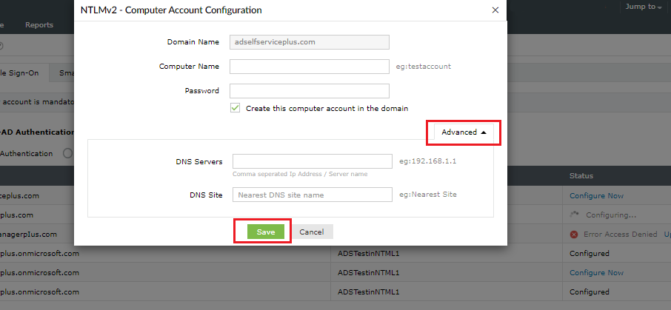
Task: Click the DNS Servers text box
Action: [x=312, y=161]
